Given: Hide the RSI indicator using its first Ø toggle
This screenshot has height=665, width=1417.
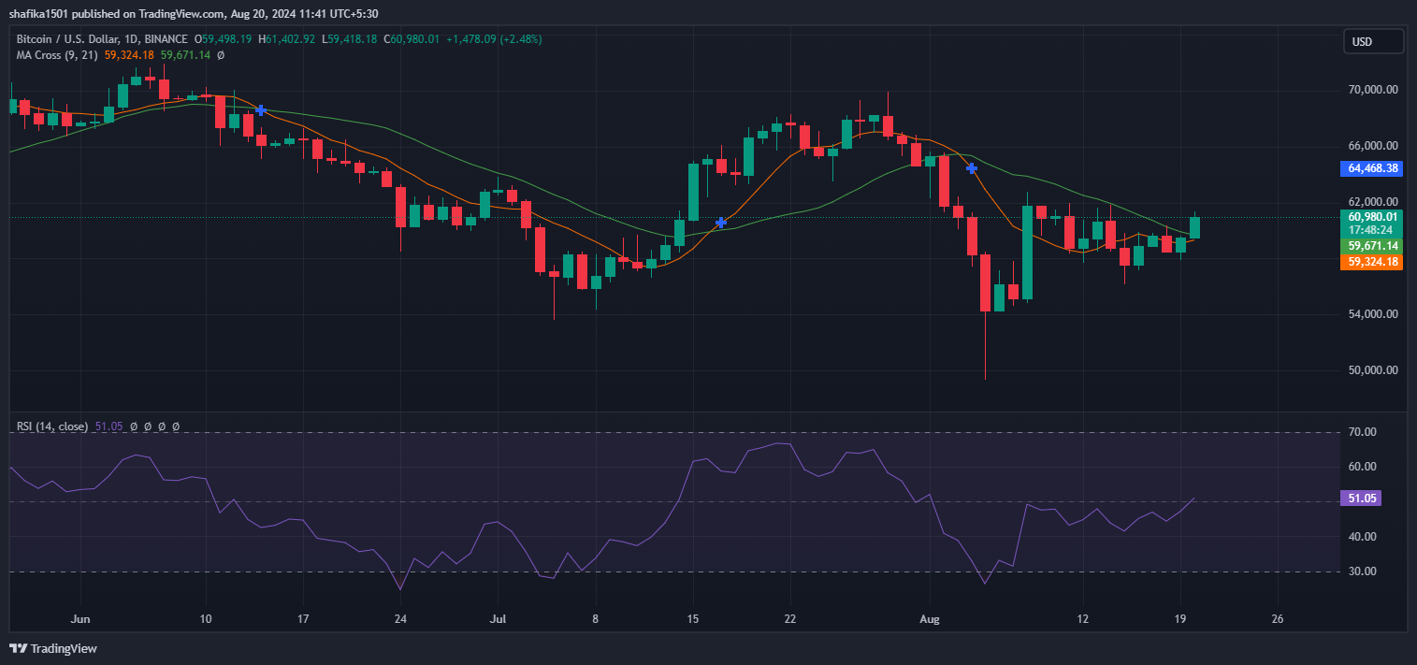Looking at the screenshot, I should [x=134, y=426].
